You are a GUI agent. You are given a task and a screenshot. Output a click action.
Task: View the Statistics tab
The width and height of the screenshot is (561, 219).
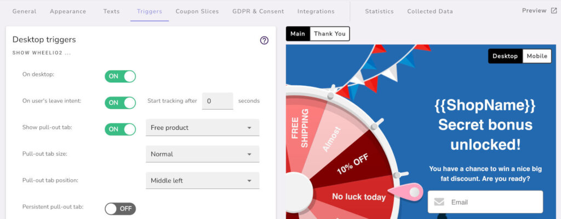[379, 11]
